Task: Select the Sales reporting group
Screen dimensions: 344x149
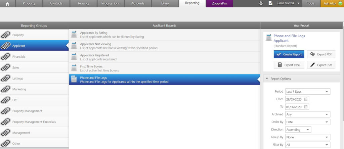Action: (x=34, y=67)
